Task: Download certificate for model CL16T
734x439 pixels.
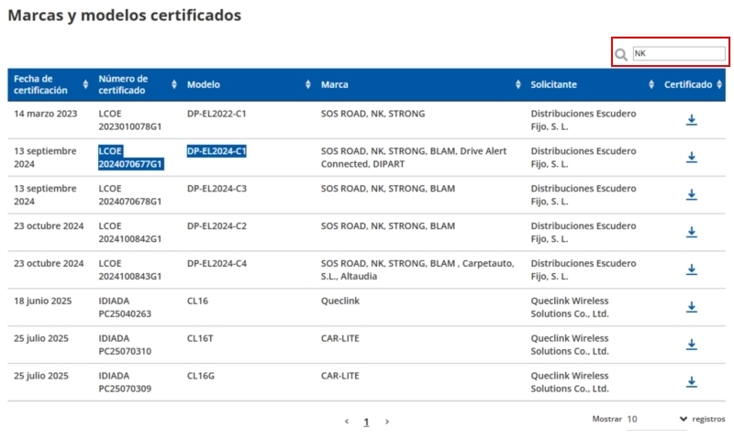Action: coord(692,344)
